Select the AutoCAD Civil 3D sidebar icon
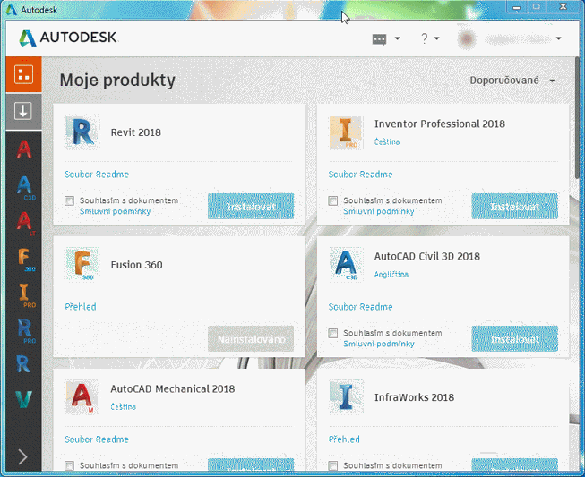Image resolution: width=585 pixels, height=477 pixels. 25,187
